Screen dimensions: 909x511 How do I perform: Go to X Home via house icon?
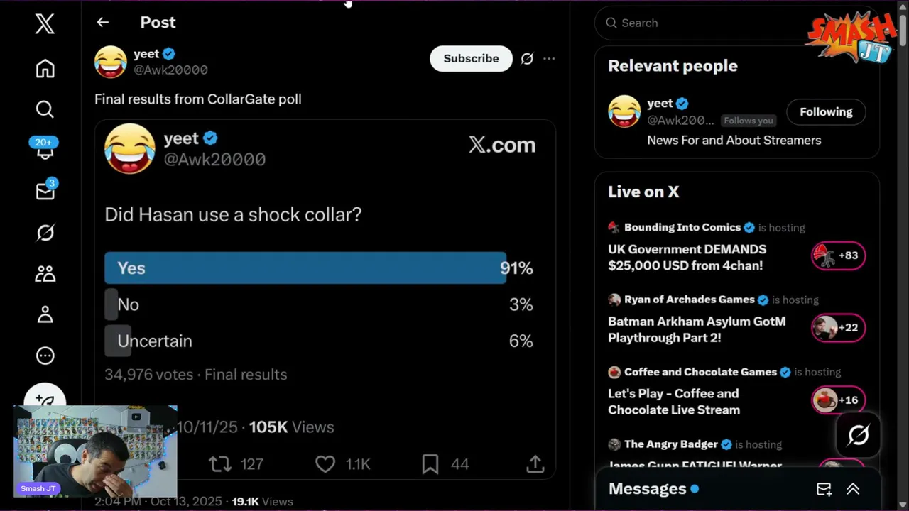[45, 68]
